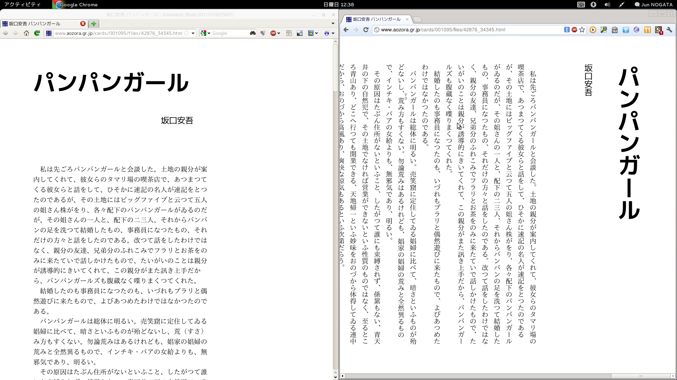Select the home icon in left browser toolbar

coord(26,33)
